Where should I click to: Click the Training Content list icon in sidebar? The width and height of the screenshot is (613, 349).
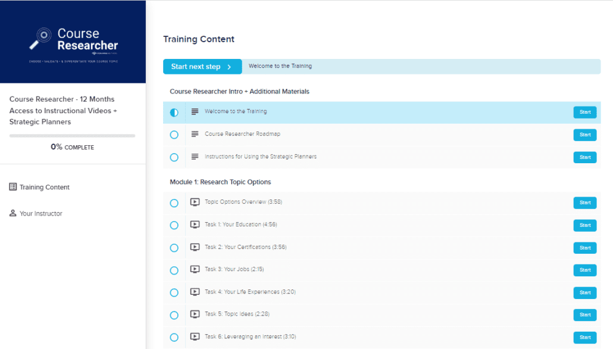coord(13,186)
